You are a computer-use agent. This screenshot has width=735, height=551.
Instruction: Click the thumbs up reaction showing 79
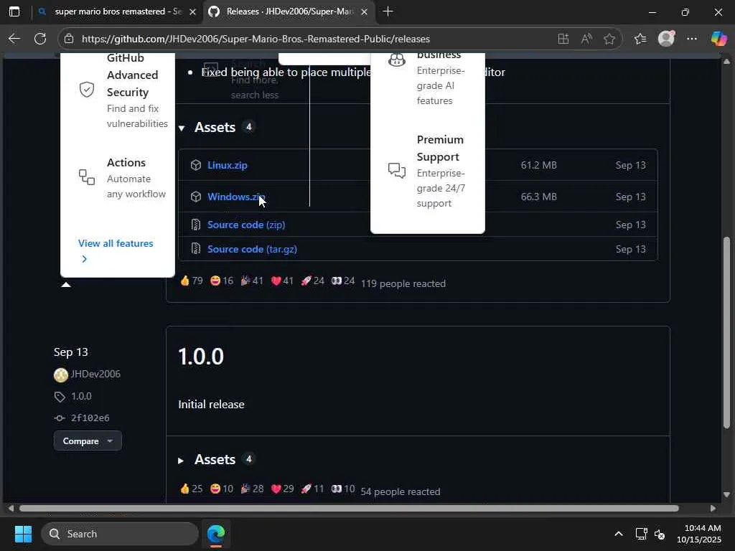[191, 281]
